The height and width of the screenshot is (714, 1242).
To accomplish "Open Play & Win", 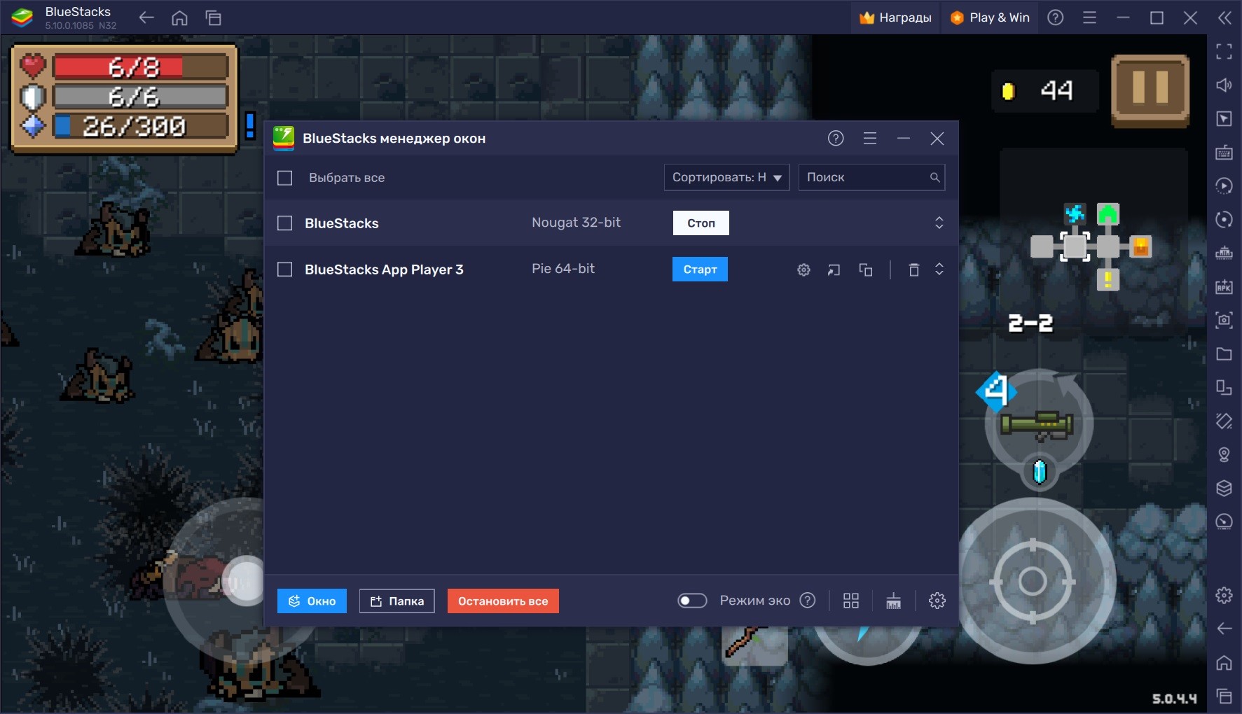I will 990,17.
